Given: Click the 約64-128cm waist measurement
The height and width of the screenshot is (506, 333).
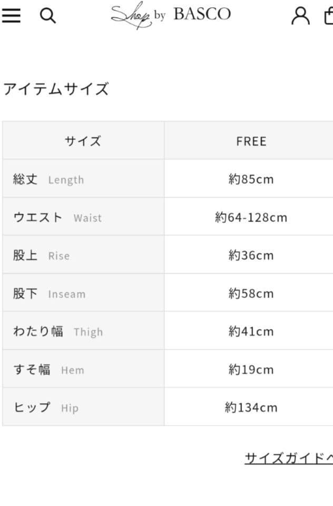Looking at the screenshot, I should tap(251, 217).
